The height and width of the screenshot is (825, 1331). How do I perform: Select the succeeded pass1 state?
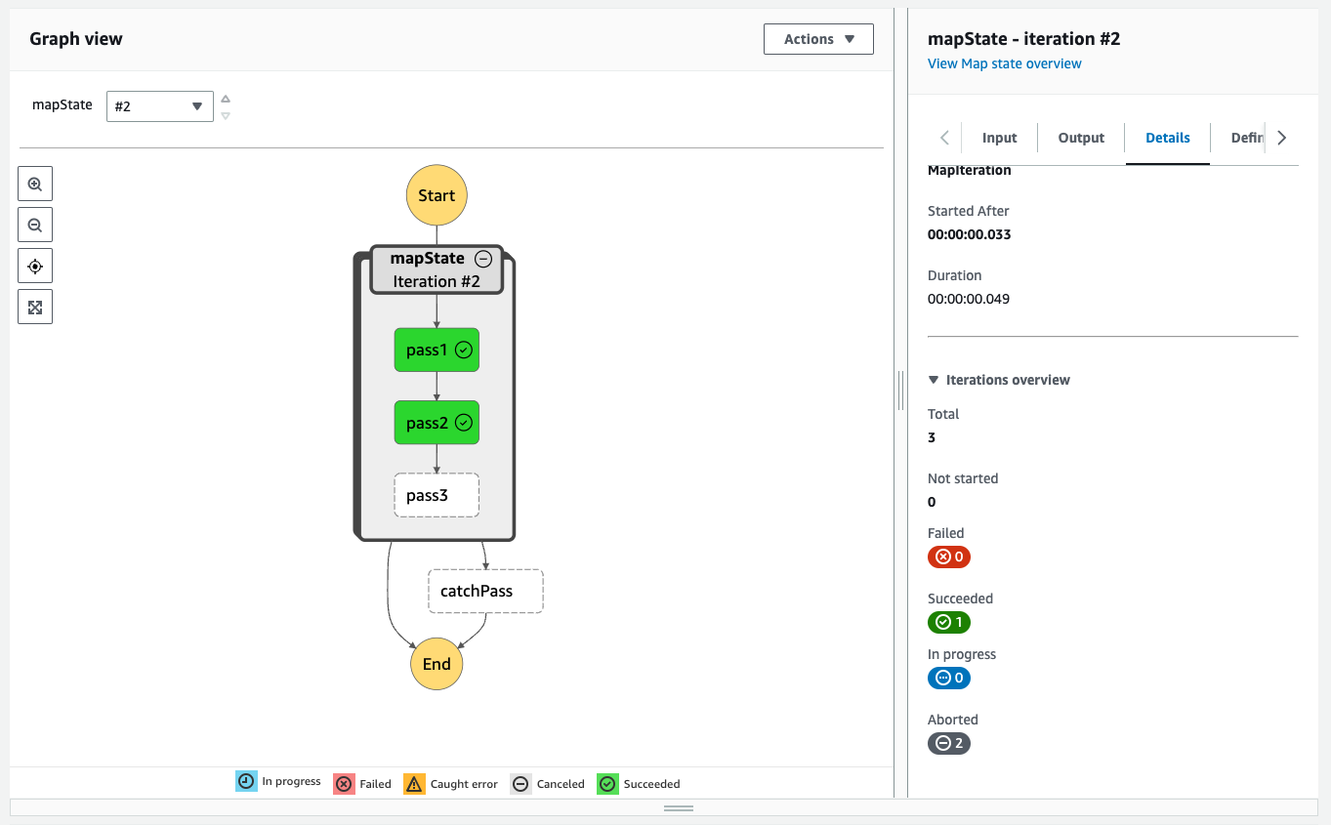click(437, 350)
